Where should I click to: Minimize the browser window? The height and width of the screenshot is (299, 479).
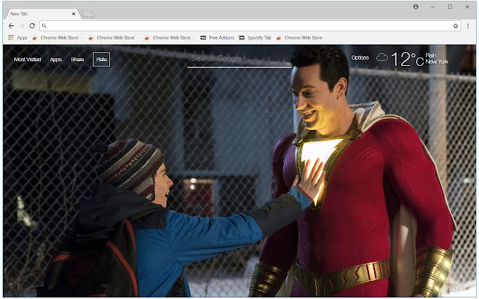(x=433, y=7)
